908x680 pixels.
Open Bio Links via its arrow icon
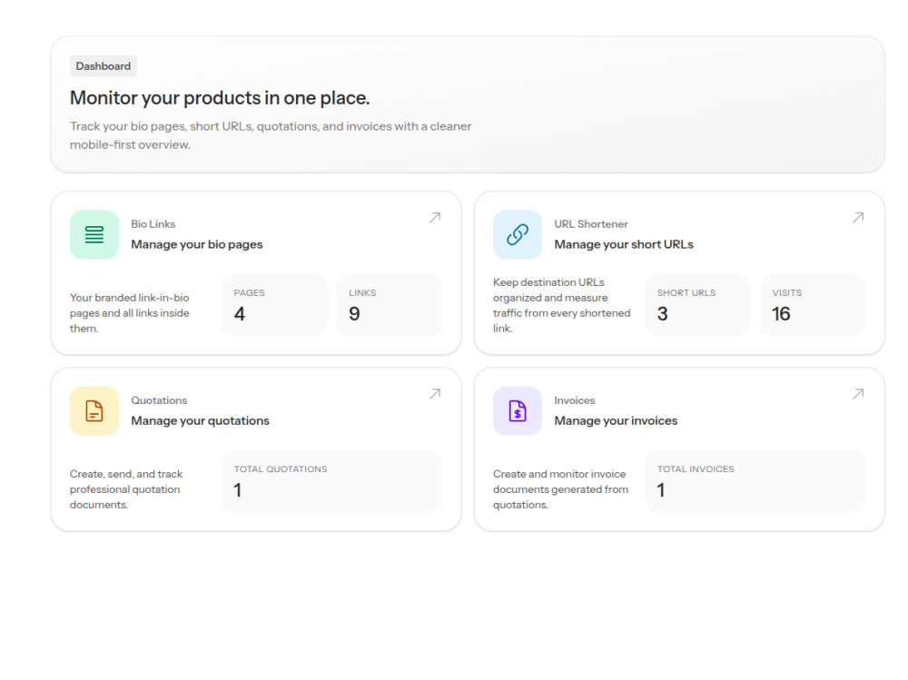(435, 218)
